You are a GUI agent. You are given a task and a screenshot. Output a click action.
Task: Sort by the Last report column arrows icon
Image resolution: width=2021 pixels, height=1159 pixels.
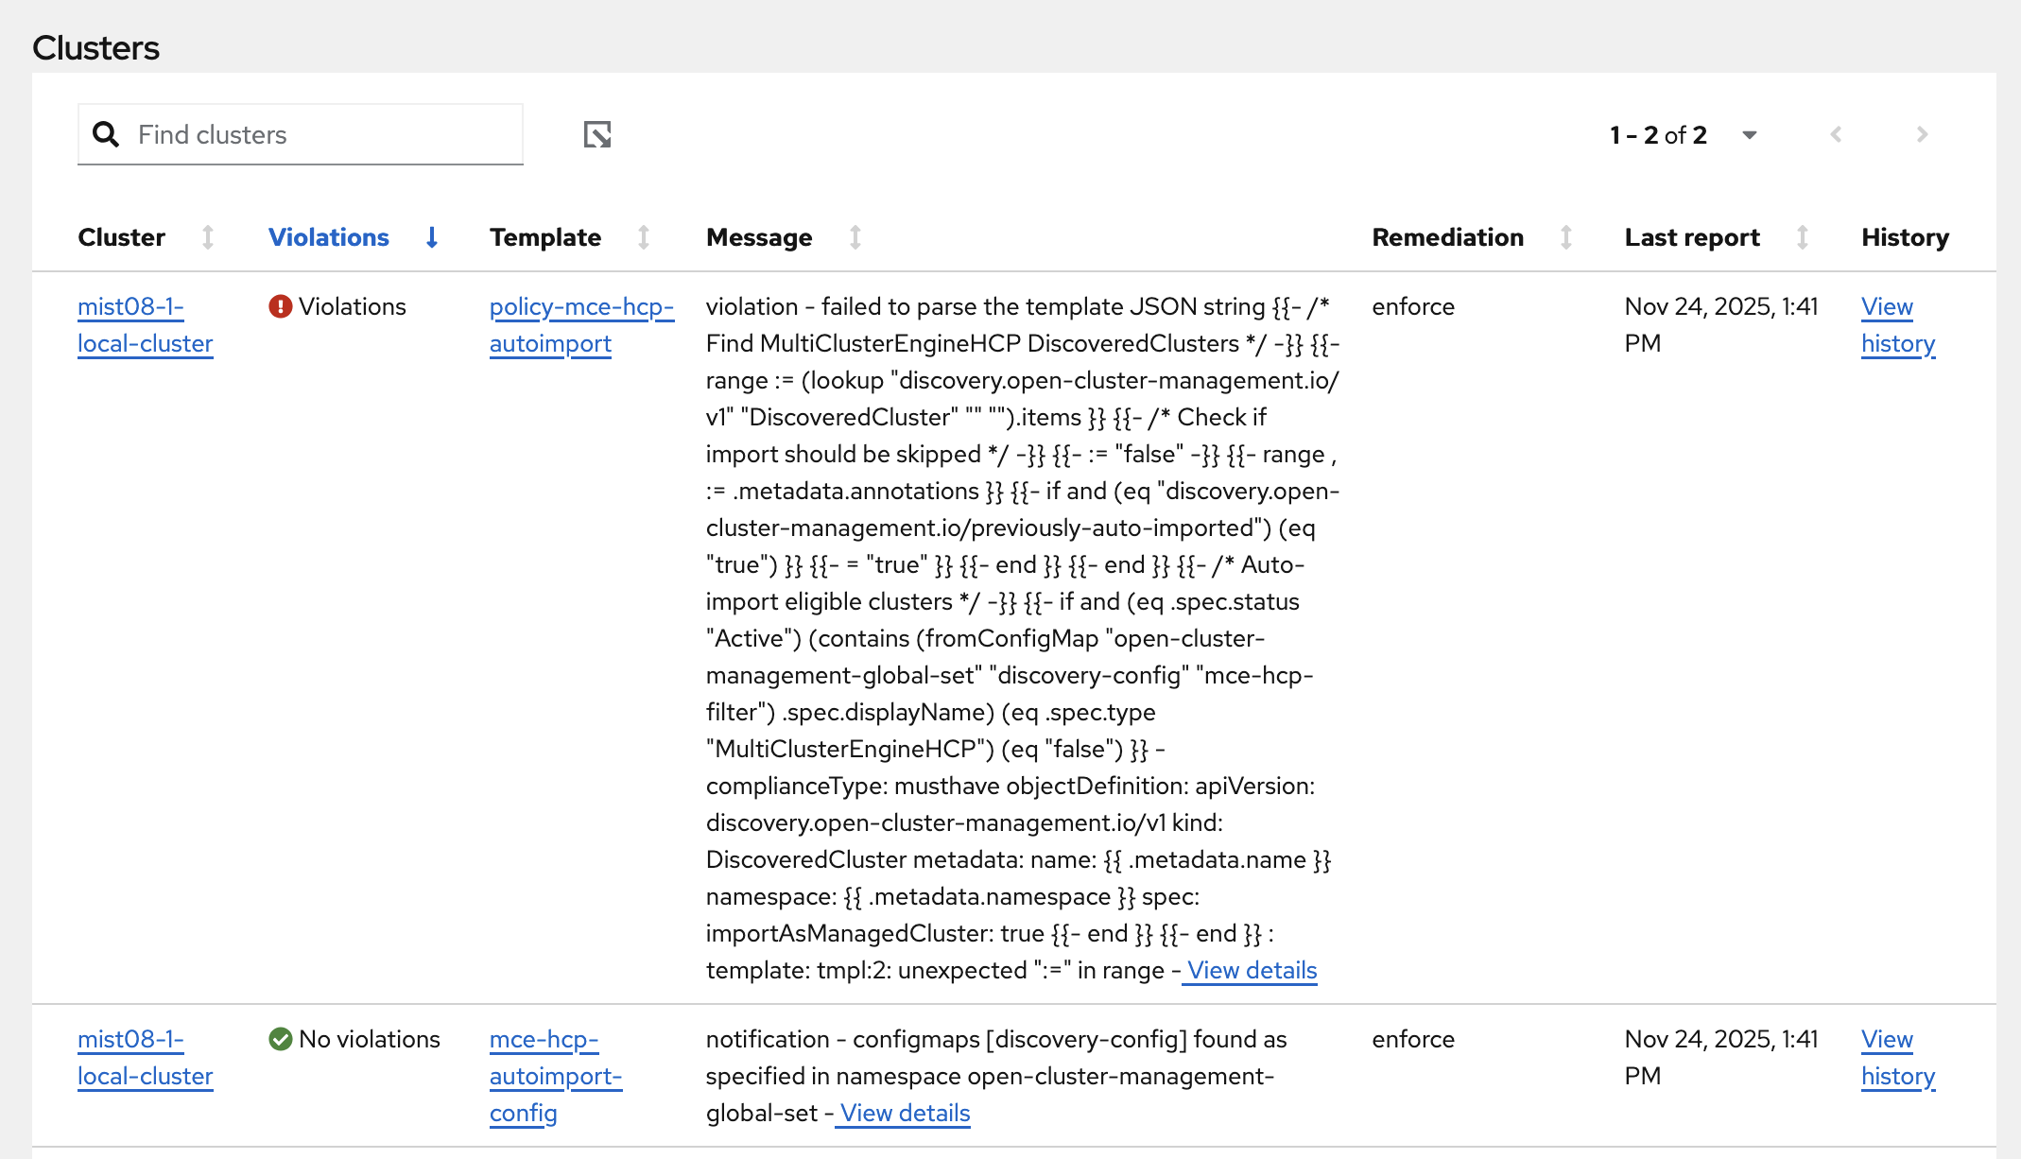pos(1803,237)
